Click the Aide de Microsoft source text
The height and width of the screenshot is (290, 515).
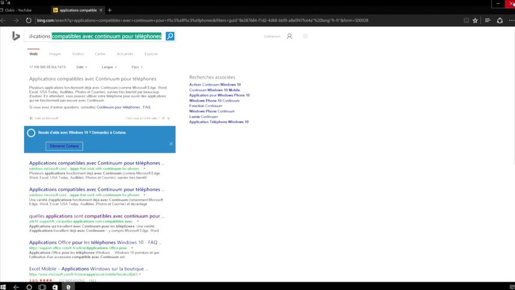[46, 119]
